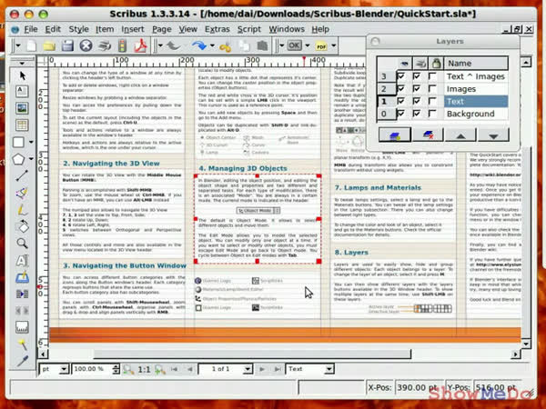Click the New document icon
The image size is (546, 409).
pos(31,46)
